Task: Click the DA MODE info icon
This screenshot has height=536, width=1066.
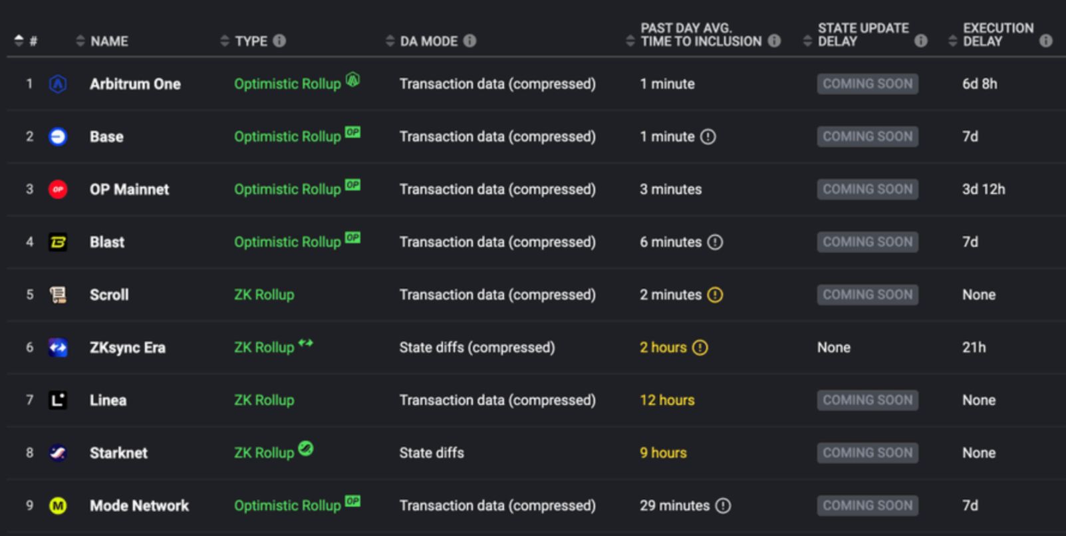Action: [469, 41]
